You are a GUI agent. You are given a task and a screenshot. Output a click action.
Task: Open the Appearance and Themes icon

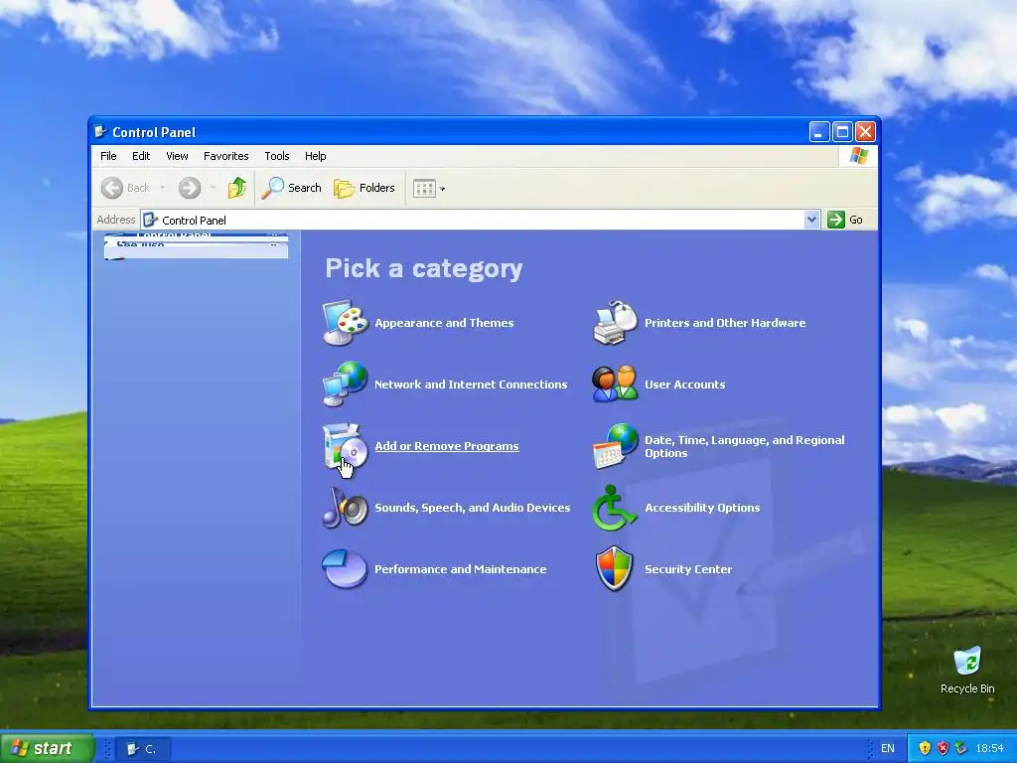346,323
